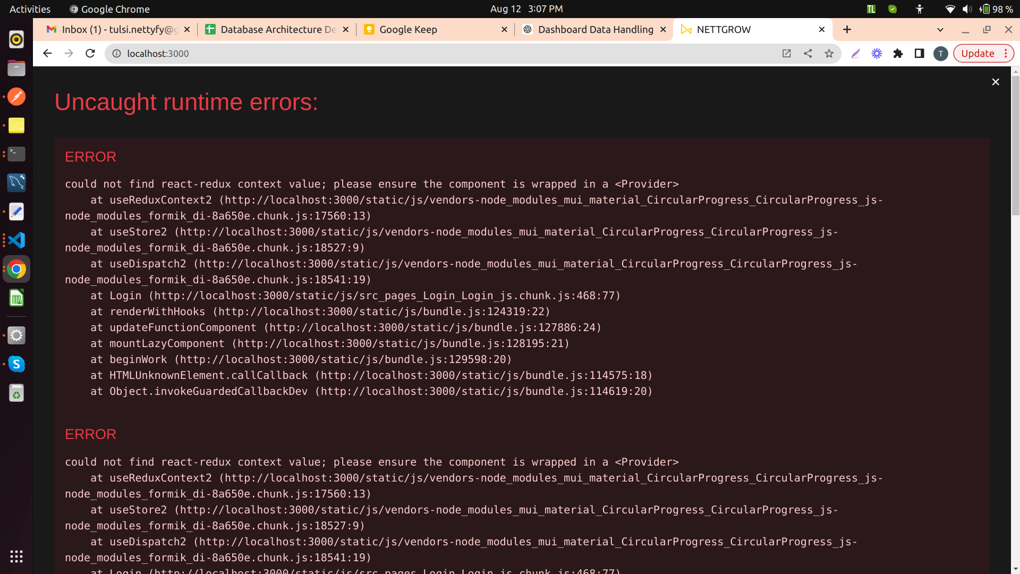Click the browser reload page icon
Image resolution: width=1020 pixels, height=574 pixels.
tap(90, 53)
